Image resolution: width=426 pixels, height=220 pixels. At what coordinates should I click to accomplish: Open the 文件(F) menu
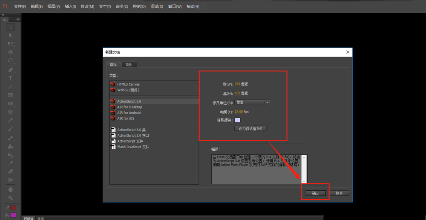pyautogui.click(x=20, y=6)
